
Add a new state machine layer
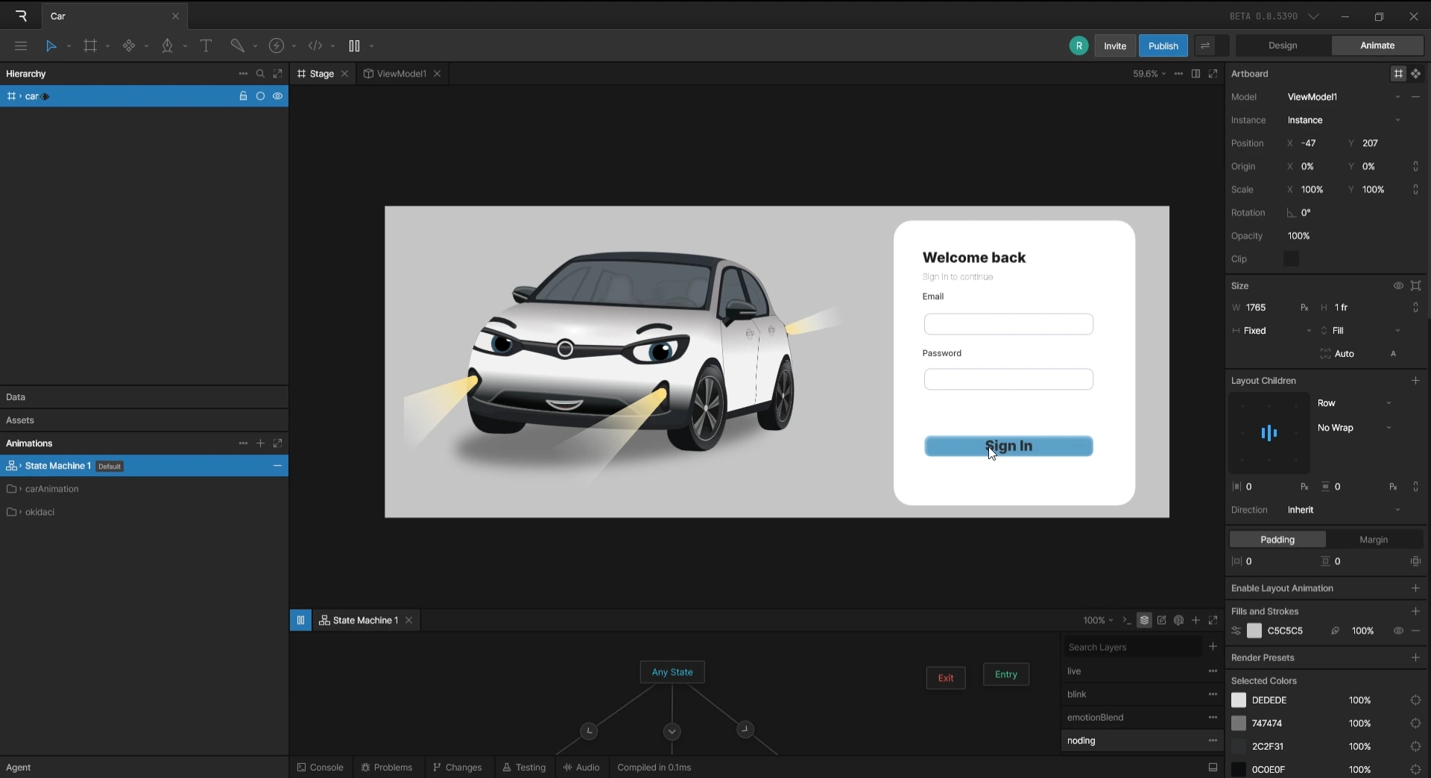click(x=1213, y=647)
